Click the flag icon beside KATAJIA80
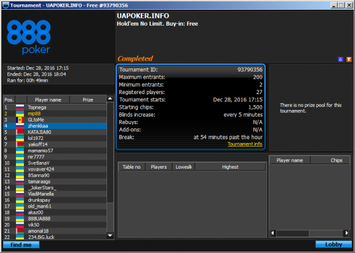The width and height of the screenshot is (355, 253). pyautogui.click(x=20, y=132)
